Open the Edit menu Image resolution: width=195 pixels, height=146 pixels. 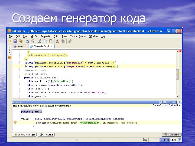click(x=18, y=36)
